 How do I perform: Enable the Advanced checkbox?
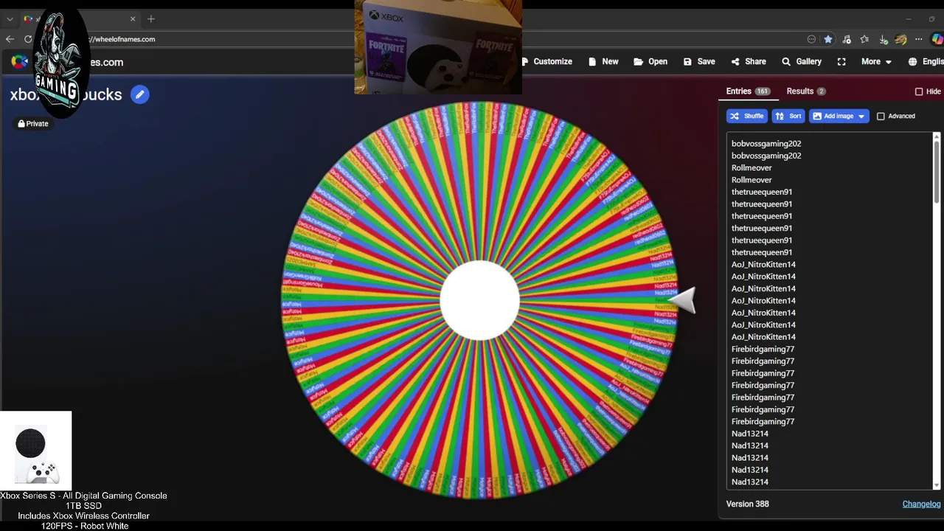(881, 117)
